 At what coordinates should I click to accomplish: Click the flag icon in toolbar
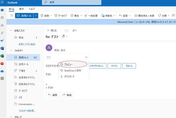coord(173,15)
